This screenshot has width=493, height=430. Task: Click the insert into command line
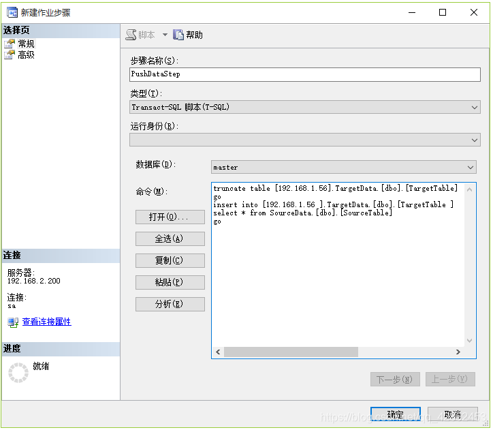coord(333,204)
